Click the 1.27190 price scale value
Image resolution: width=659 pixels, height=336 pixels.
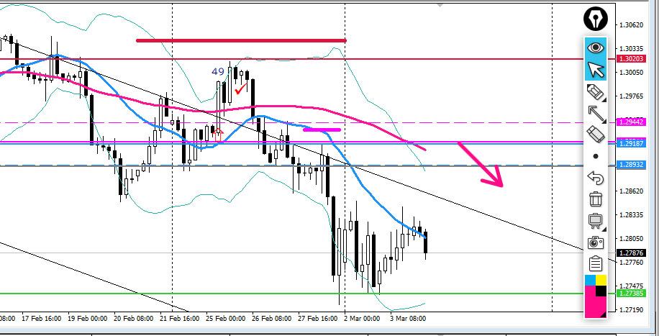[x=632, y=310]
